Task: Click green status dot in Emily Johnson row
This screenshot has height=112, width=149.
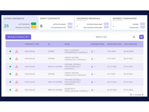Action: 10,51
